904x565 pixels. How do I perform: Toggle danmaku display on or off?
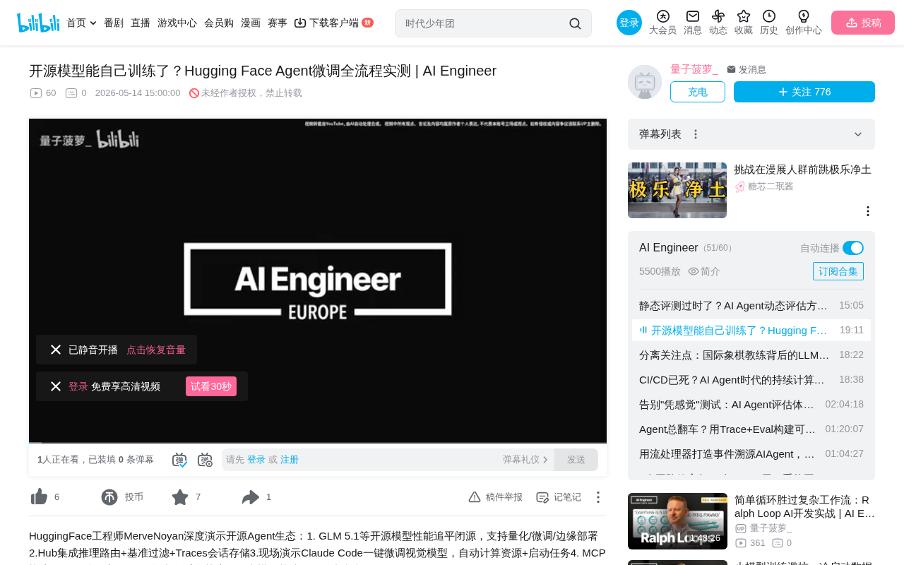click(179, 460)
